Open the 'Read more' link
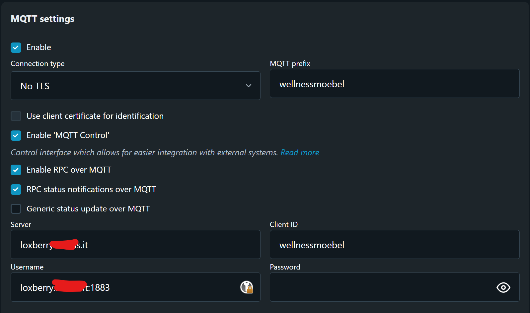This screenshot has width=530, height=313. point(300,153)
